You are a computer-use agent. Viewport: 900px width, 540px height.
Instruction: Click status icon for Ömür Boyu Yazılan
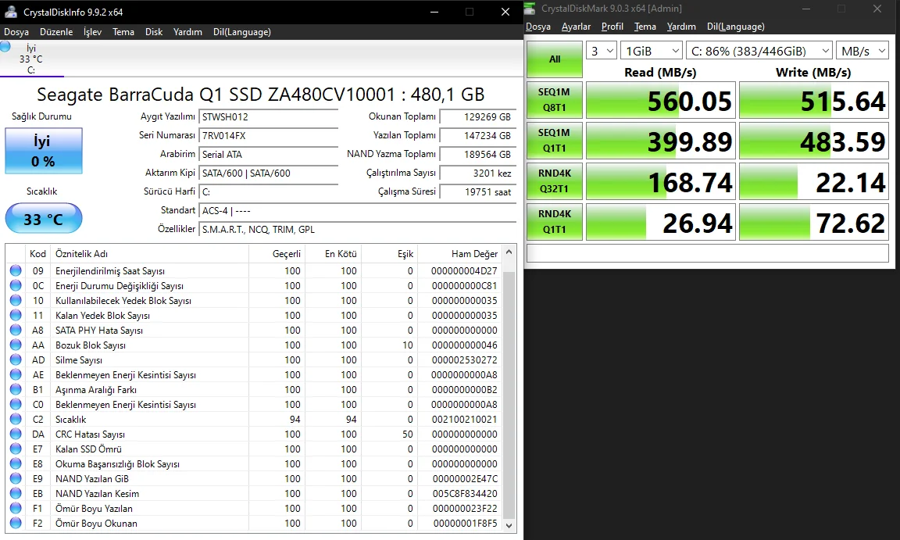(x=16, y=509)
